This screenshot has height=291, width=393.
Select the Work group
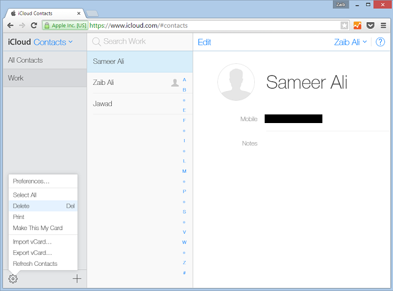point(45,78)
